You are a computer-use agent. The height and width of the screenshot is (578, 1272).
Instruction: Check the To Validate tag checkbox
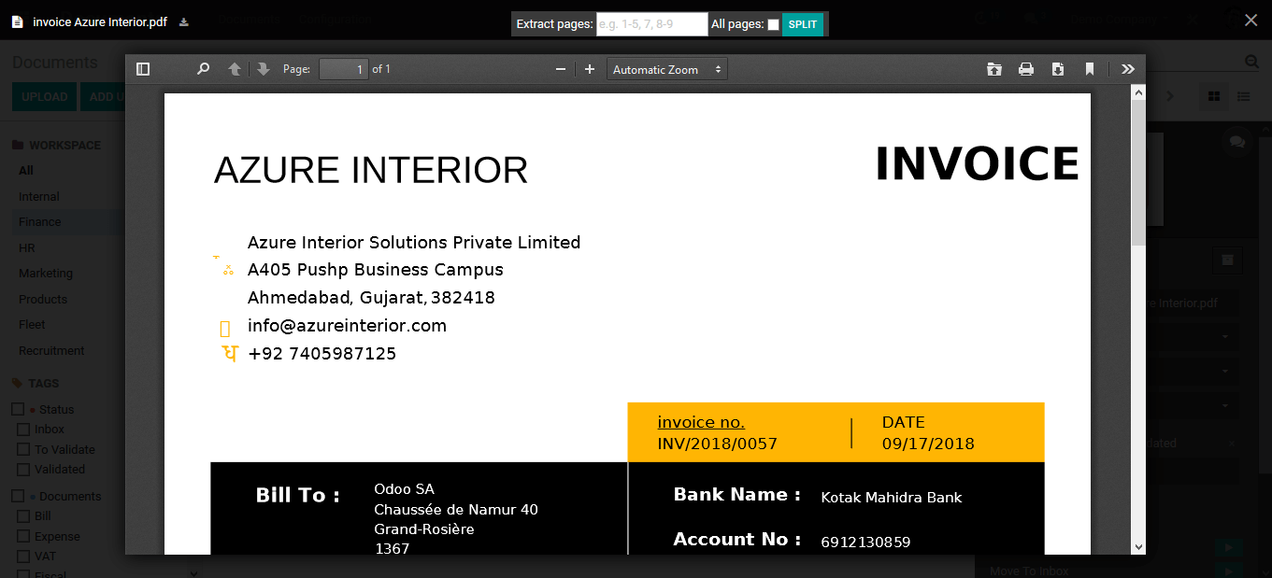click(24, 449)
